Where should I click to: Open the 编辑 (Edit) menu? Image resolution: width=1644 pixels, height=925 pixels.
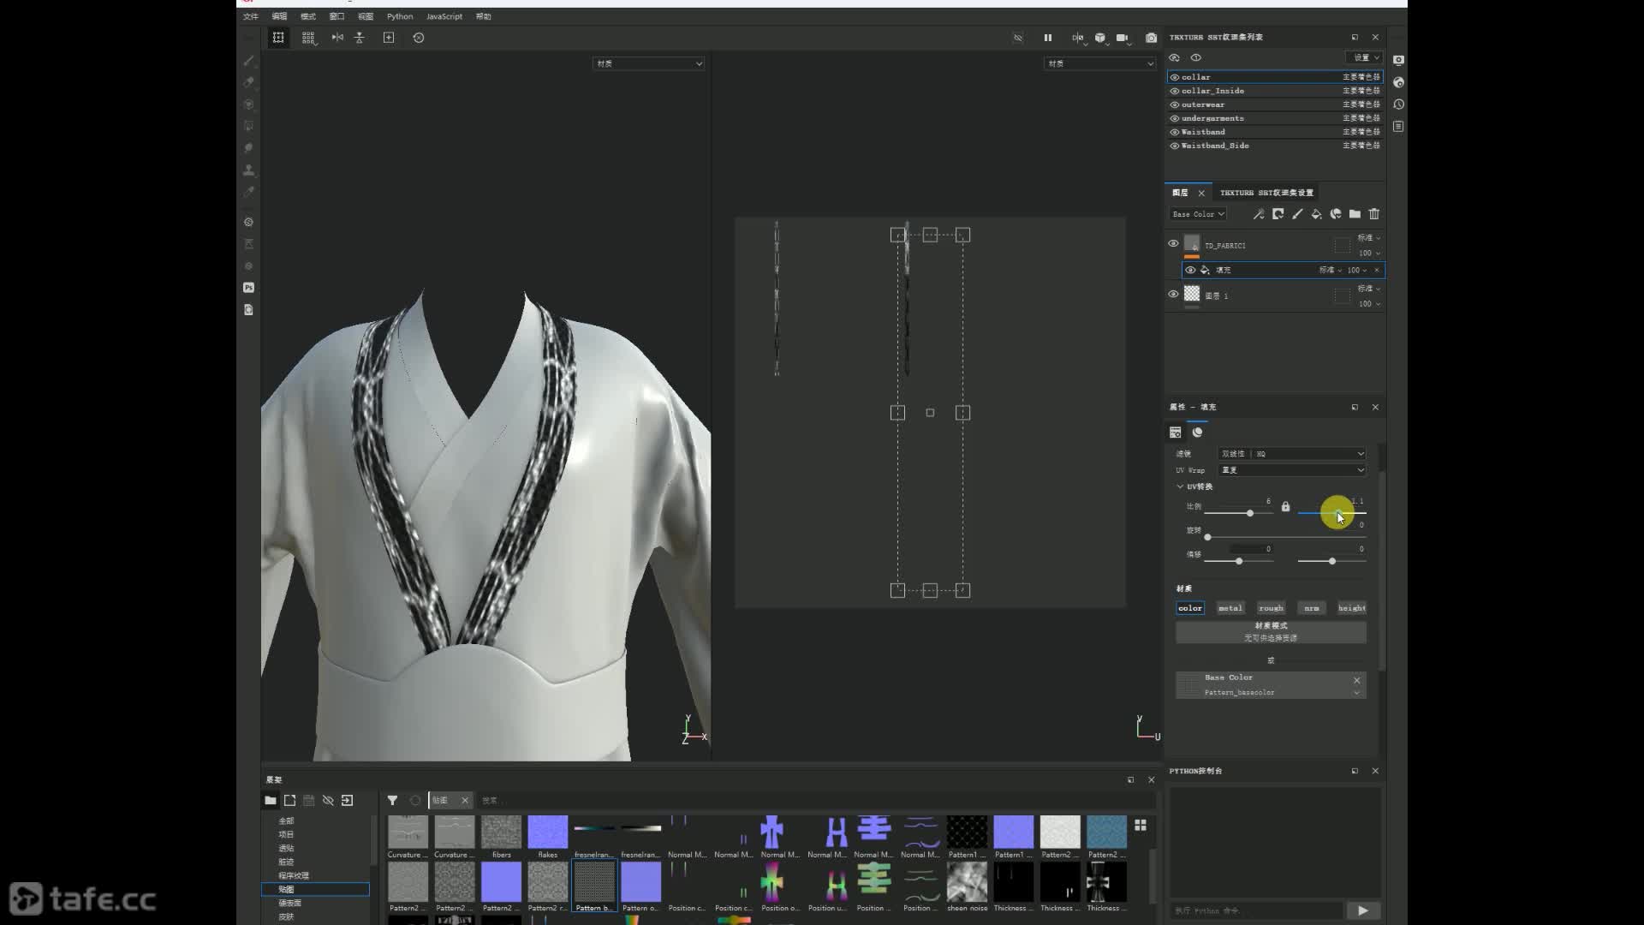279,16
